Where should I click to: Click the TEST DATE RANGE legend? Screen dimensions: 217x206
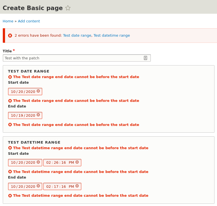coord(29,71)
